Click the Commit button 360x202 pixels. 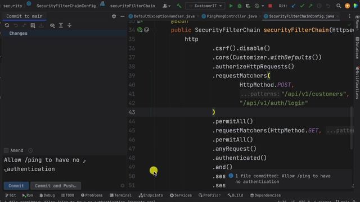point(16,186)
